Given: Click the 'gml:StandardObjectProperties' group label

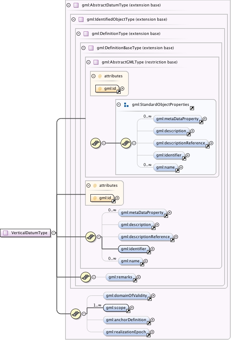Looking at the screenshot, I should pyautogui.click(x=161, y=104).
